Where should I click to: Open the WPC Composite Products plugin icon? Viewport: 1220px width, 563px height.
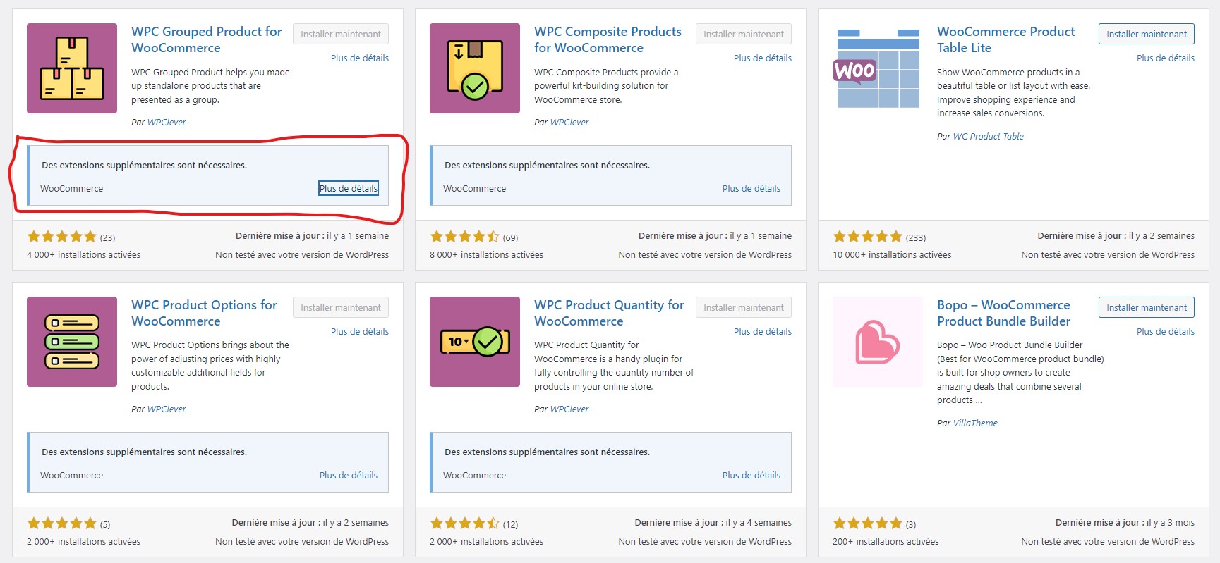pyautogui.click(x=475, y=68)
